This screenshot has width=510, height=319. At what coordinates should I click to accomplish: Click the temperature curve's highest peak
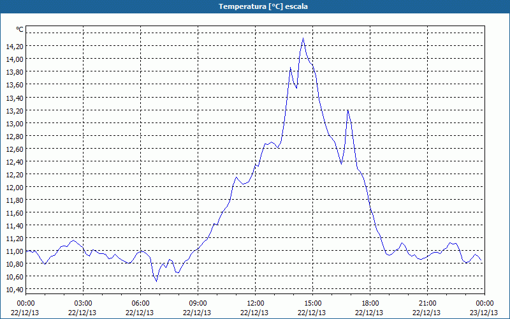tap(303, 38)
